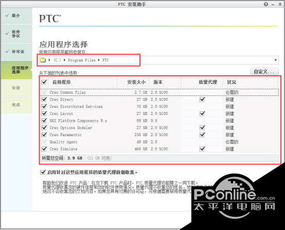
Task: Toggle quality agent checkbox for Creo Layout
Action: coord(202,113)
